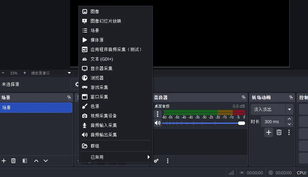Add a new scene with plus button

click(x=4, y=161)
